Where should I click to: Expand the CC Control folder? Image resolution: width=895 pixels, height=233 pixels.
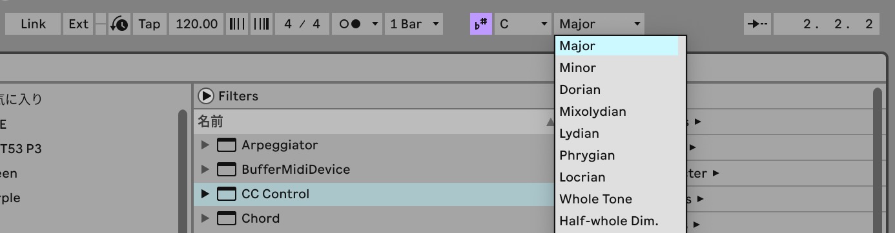pyautogui.click(x=205, y=194)
